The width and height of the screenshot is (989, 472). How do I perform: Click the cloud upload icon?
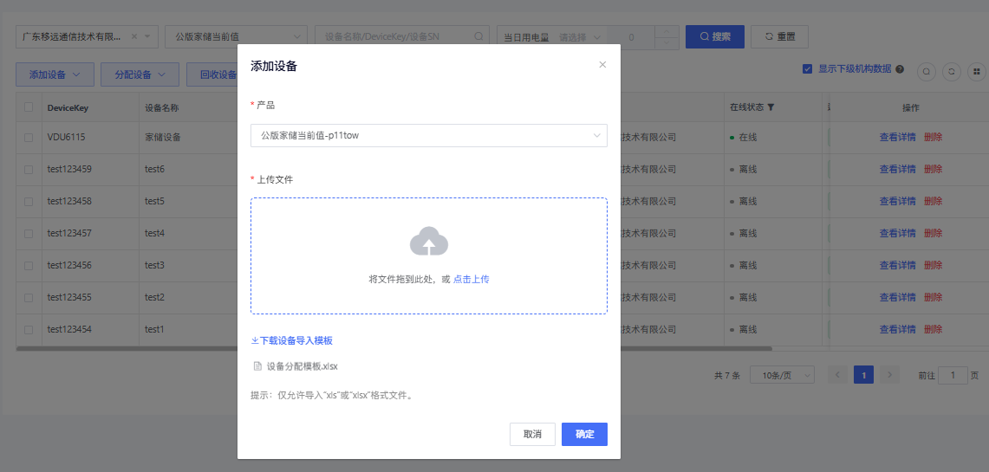point(428,242)
